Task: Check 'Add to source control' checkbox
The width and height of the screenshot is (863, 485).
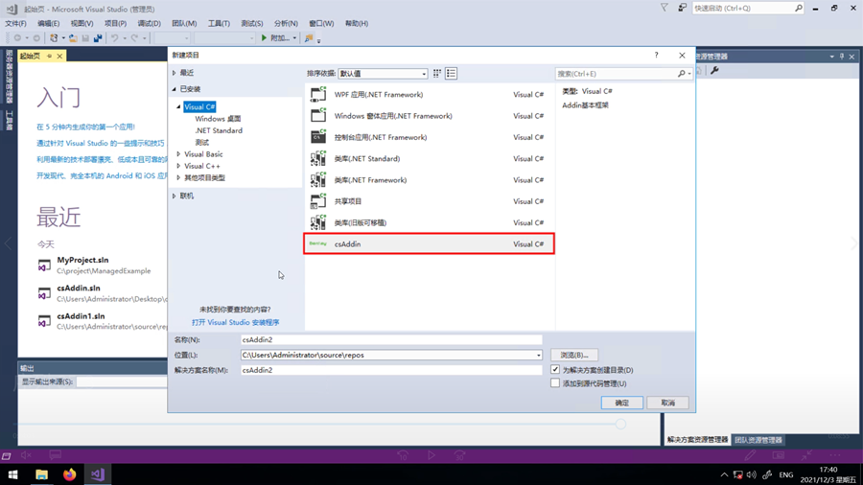Action: pyautogui.click(x=555, y=382)
